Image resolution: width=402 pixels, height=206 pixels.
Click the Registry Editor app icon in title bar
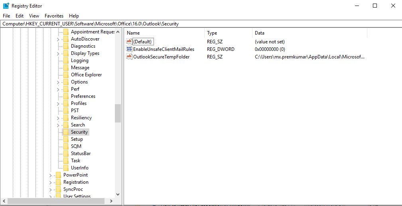click(6, 6)
